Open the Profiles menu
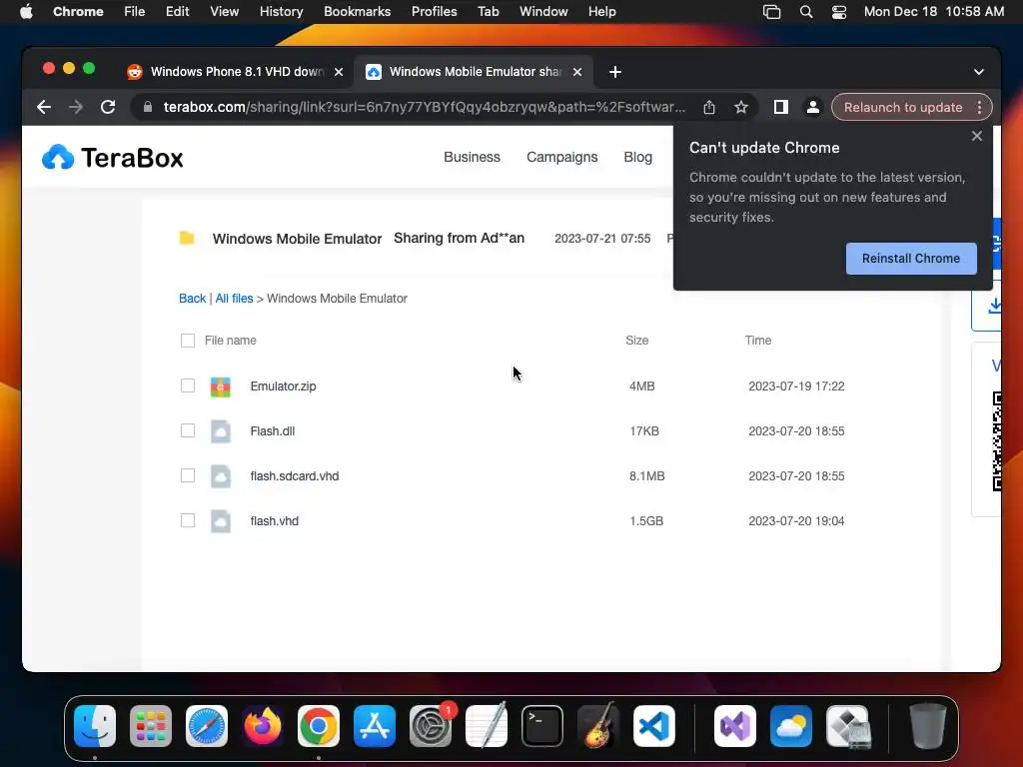 (434, 12)
